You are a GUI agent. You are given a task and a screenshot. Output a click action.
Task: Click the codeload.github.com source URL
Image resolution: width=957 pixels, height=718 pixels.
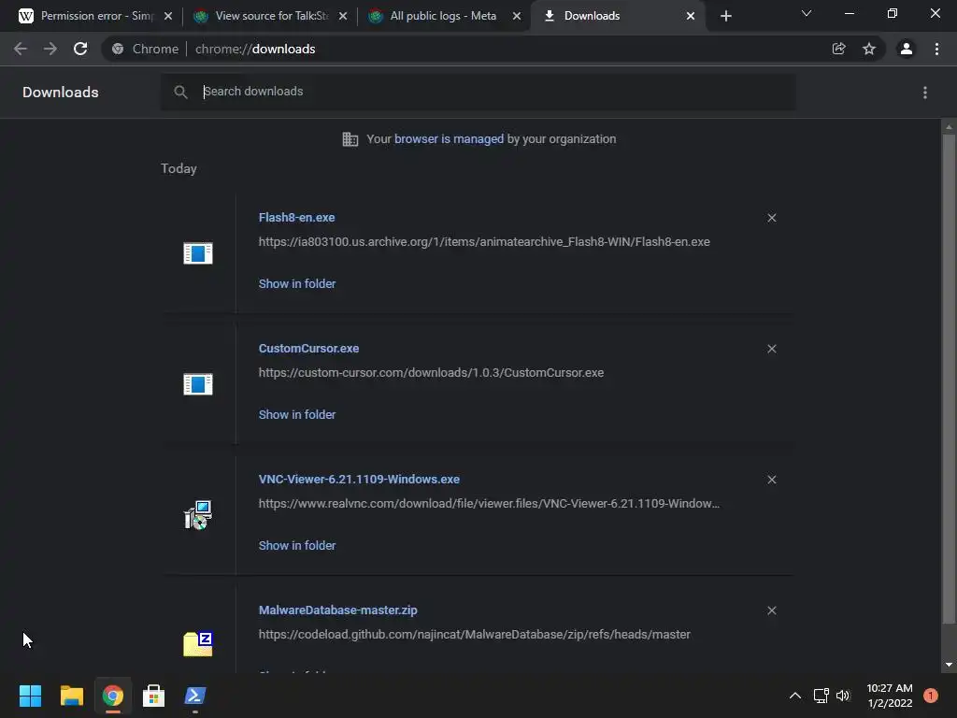(474, 635)
